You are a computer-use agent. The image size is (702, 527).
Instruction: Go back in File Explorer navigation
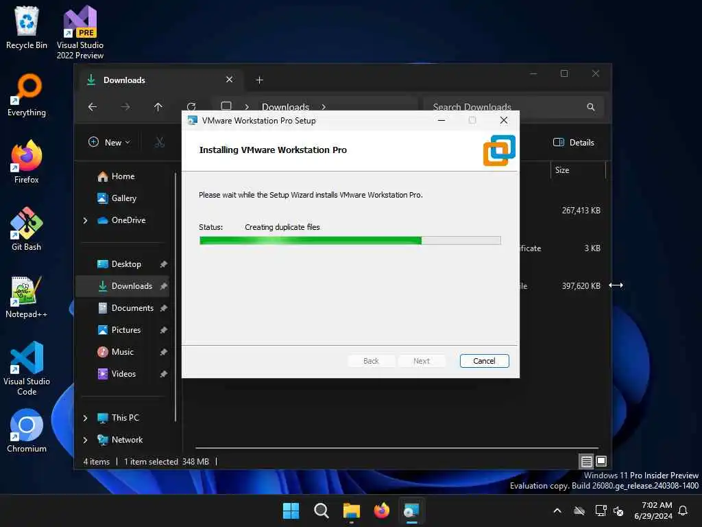tap(93, 106)
